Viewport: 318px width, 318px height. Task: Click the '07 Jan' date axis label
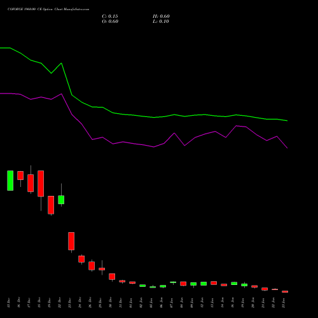[171, 303]
